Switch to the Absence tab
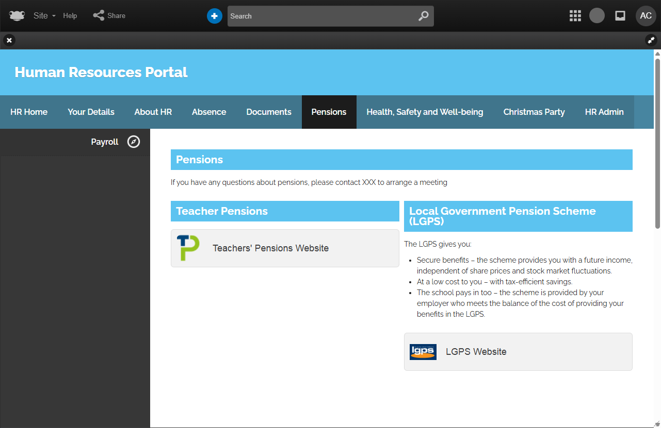Screen dimensions: 661x428 pyautogui.click(x=209, y=112)
